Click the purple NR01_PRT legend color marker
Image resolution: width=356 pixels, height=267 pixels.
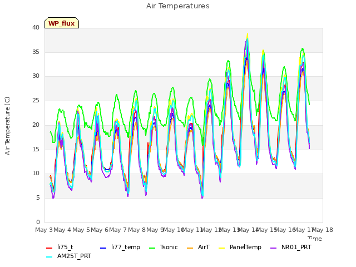pos(273,248)
